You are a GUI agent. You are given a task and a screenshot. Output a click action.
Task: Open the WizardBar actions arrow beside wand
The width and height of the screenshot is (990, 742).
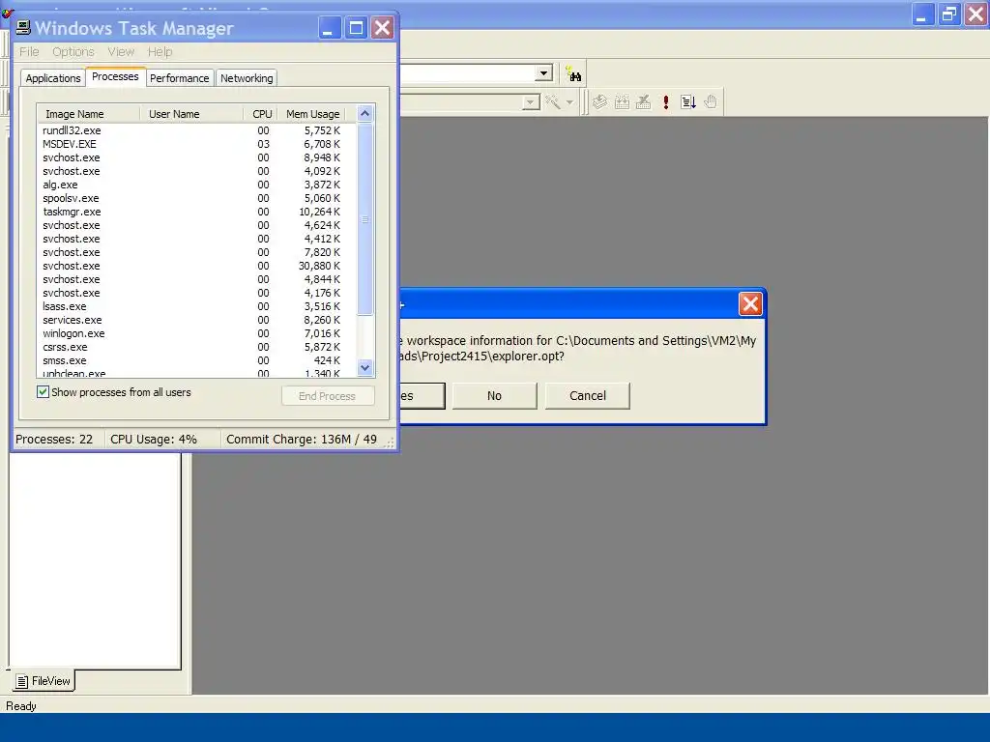click(x=569, y=102)
